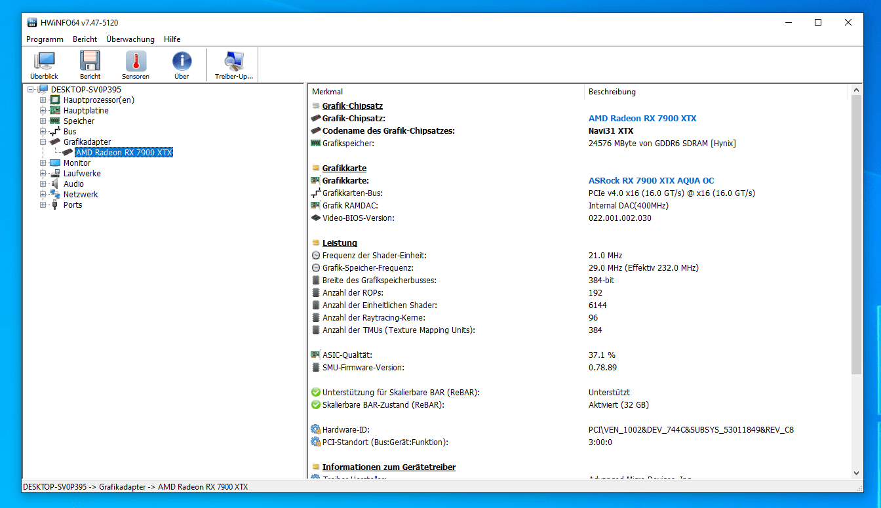Expand the Monitor tree node
Image resolution: width=881 pixels, height=508 pixels.
(43, 163)
